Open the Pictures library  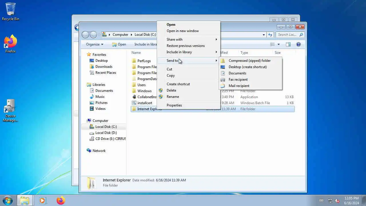99,103
